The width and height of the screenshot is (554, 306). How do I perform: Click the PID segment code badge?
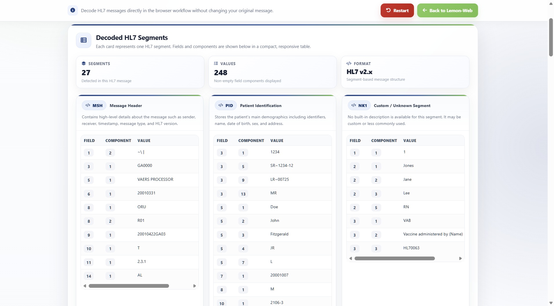pos(226,106)
